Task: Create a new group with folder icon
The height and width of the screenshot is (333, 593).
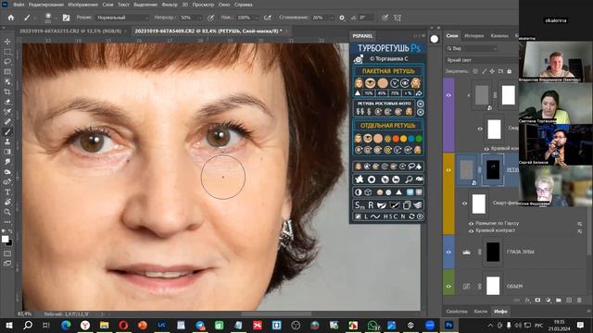Action: [559, 300]
